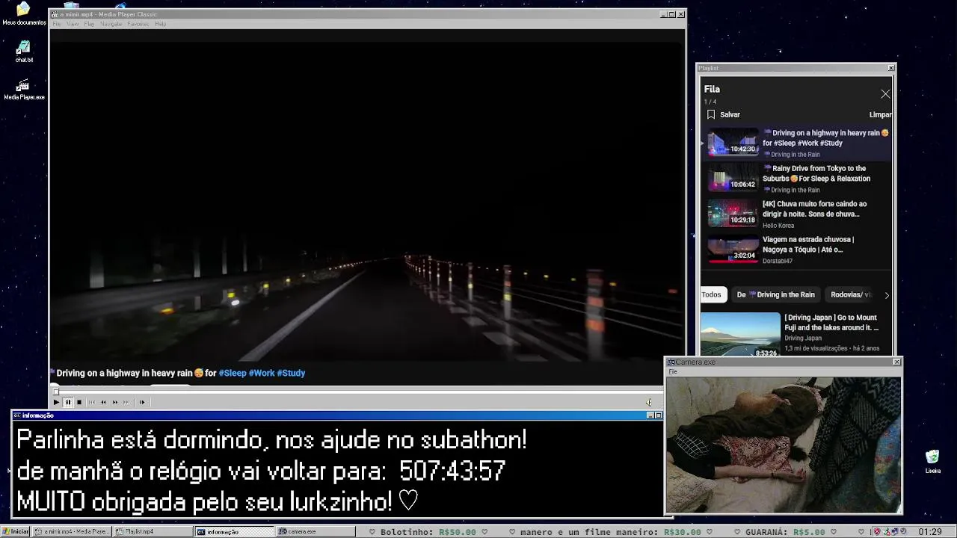
Task: Click the Driving Japan channel name
Action: click(x=803, y=338)
